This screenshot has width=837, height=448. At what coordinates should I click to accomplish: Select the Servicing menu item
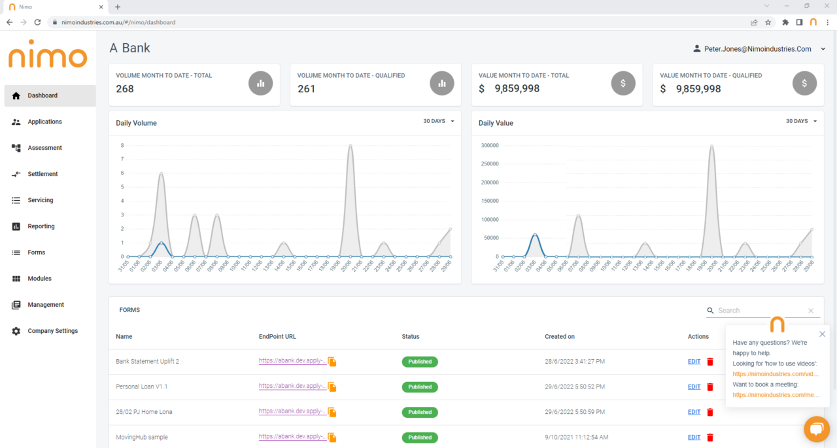(x=41, y=200)
